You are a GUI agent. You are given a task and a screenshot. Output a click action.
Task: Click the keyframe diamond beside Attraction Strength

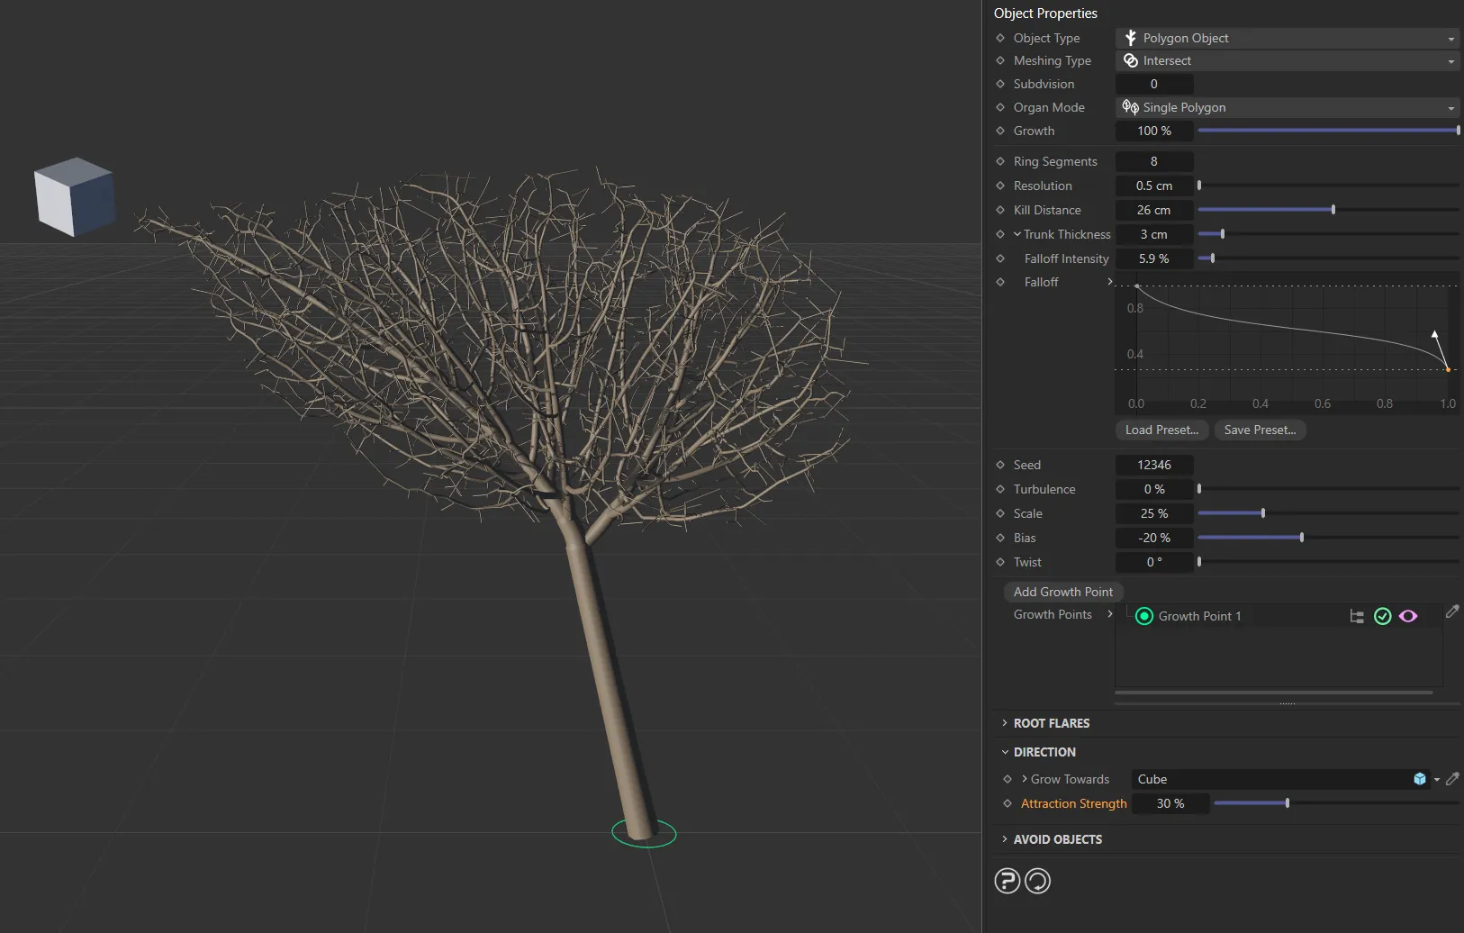[1008, 803]
